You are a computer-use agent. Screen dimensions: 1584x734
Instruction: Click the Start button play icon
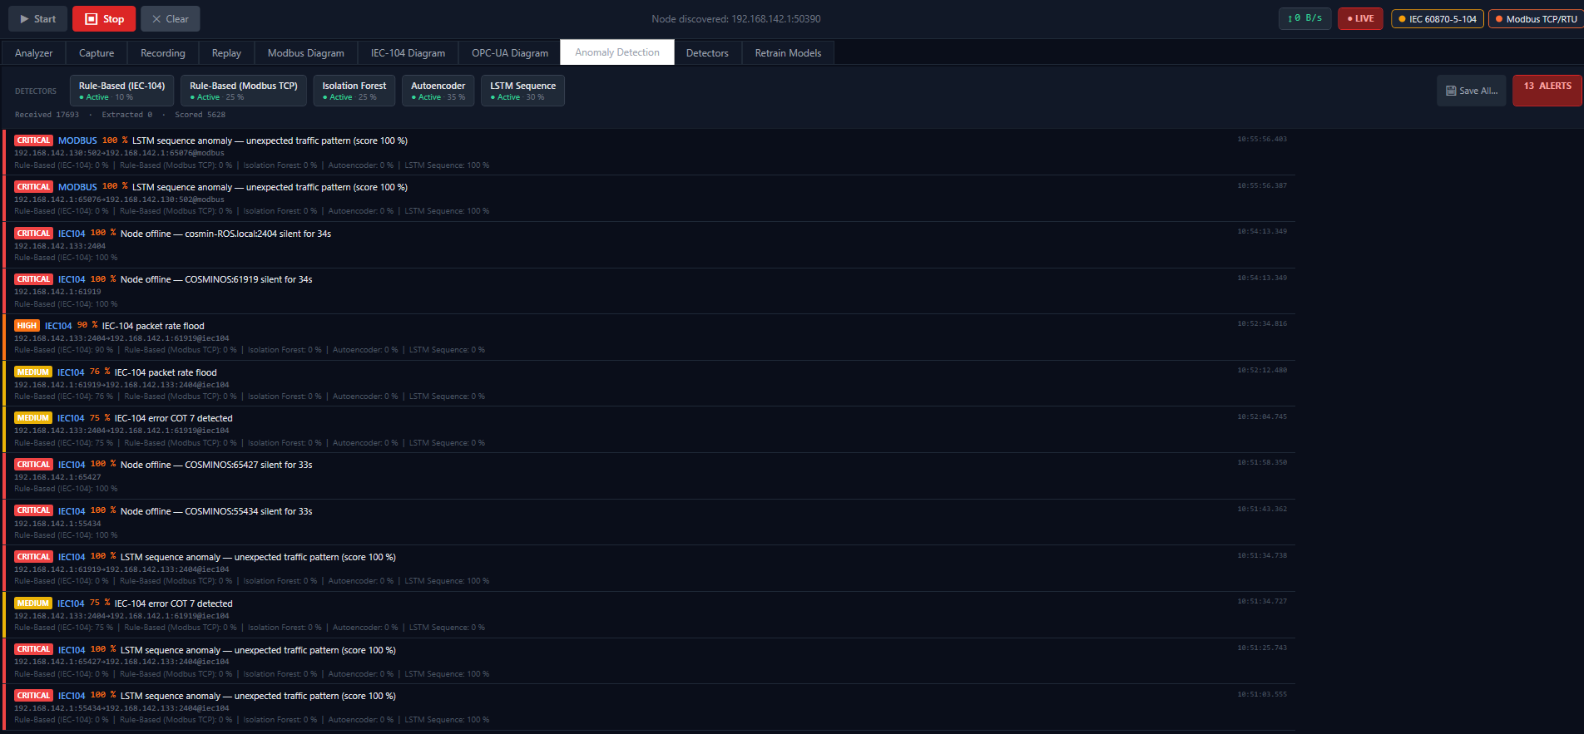(25, 18)
